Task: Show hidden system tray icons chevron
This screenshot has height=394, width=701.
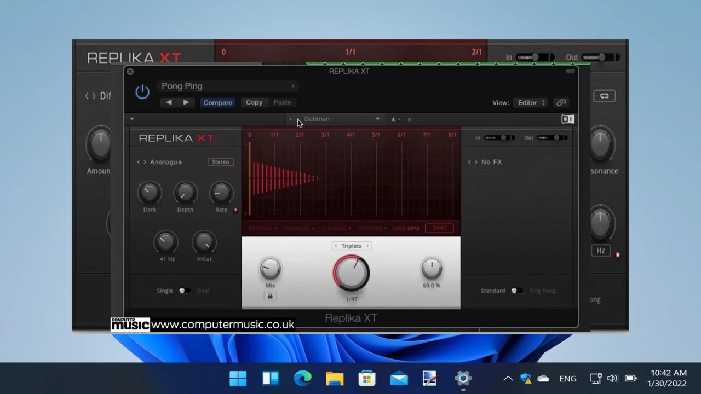Action: pyautogui.click(x=508, y=378)
